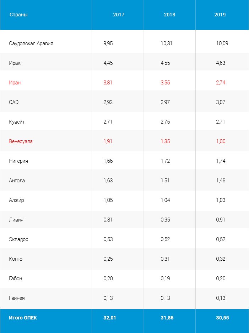This screenshot has height=333, width=249.
Task: Select Нигерия 2018 value 1,72
Action: (166, 161)
